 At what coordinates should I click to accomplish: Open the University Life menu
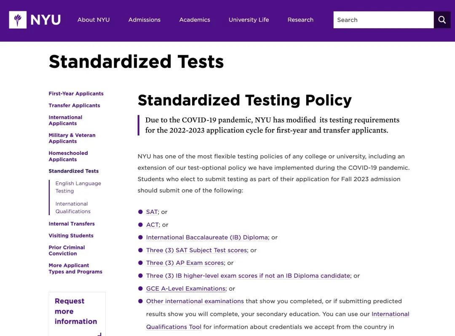pyautogui.click(x=249, y=20)
